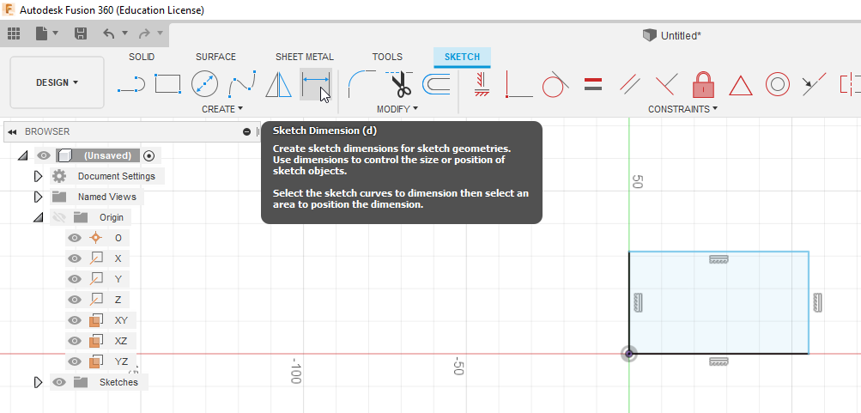
Task: Apply Perpendicular constraint with the right-angle icon
Action: tap(518, 84)
